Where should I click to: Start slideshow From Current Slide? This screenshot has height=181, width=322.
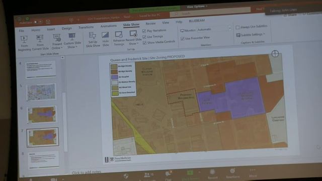coord(40,42)
